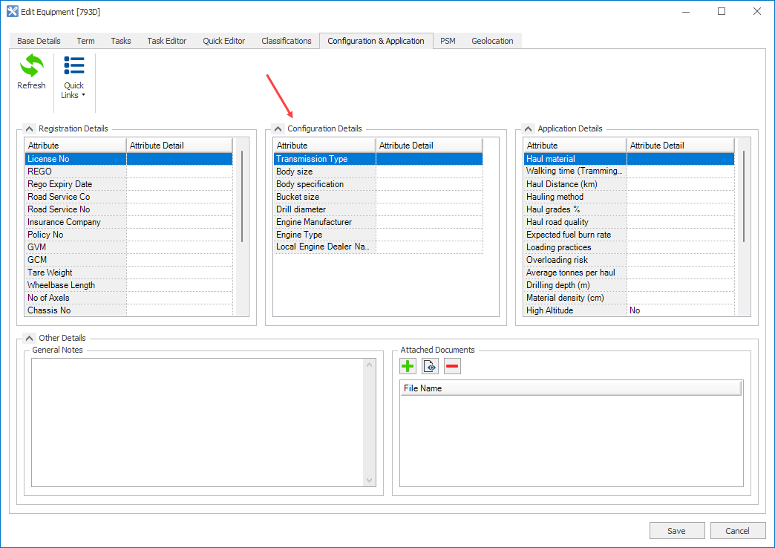Select the Expected fuel burn rate row
Image resolution: width=775 pixels, height=548 pixels.
click(630, 235)
